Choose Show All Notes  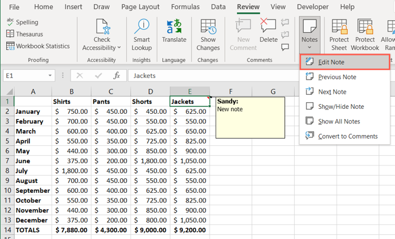[345, 122]
